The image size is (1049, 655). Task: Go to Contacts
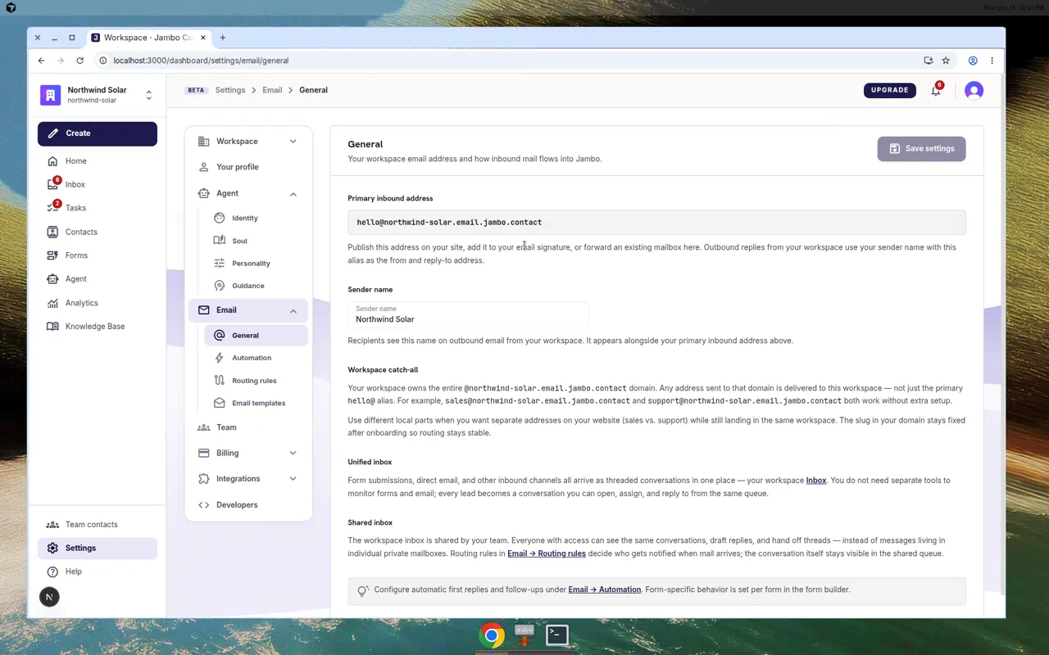(x=97, y=232)
